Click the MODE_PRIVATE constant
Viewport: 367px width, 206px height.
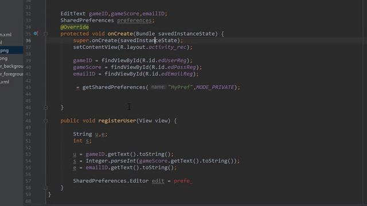click(215, 88)
